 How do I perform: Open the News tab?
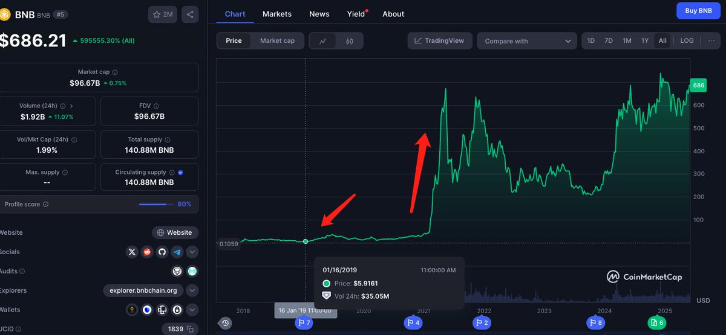pyautogui.click(x=319, y=14)
